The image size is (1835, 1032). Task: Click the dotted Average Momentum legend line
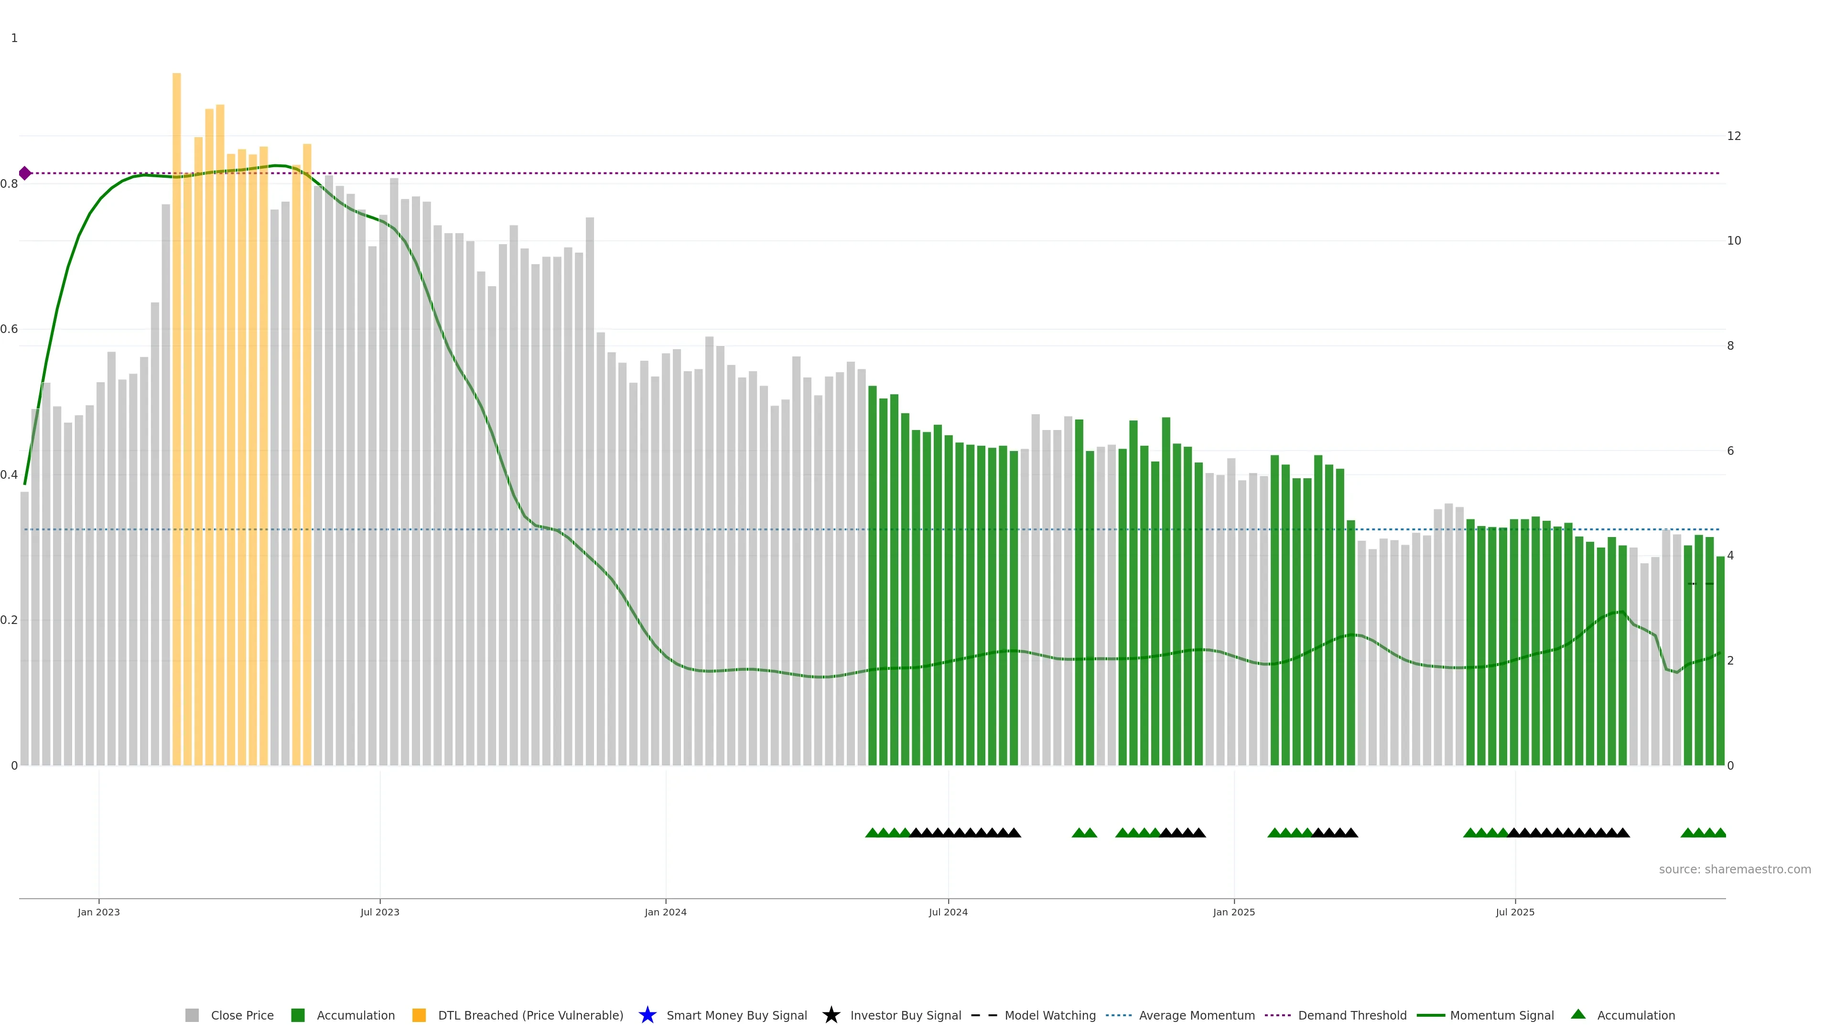[1118, 1015]
